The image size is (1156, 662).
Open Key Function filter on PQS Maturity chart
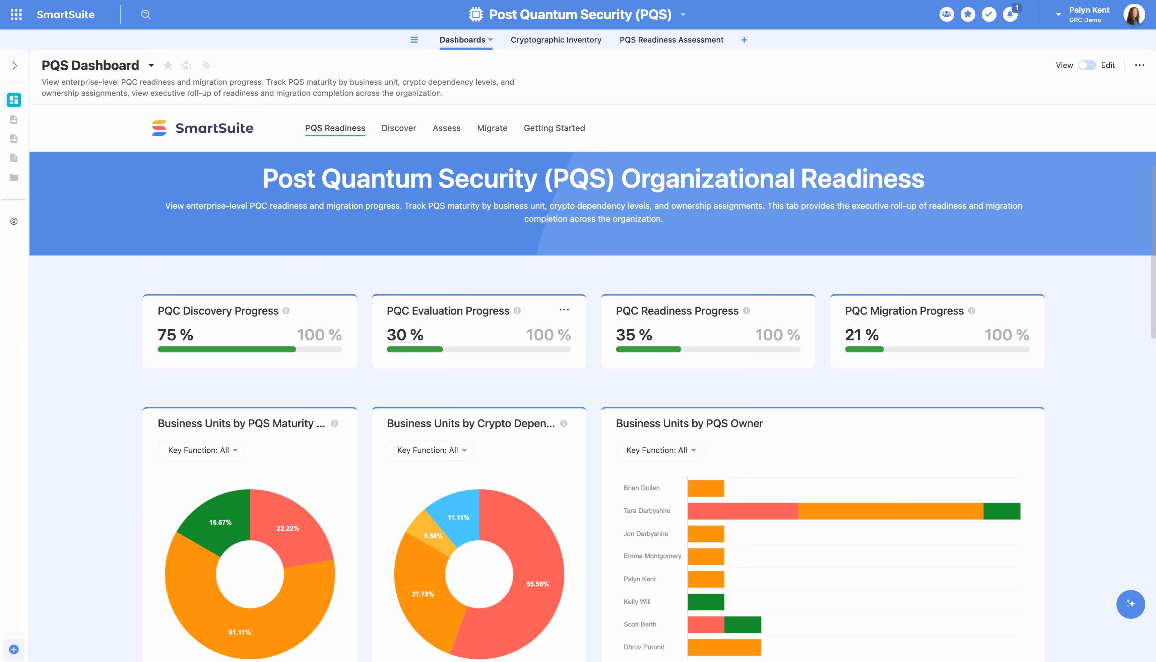202,450
